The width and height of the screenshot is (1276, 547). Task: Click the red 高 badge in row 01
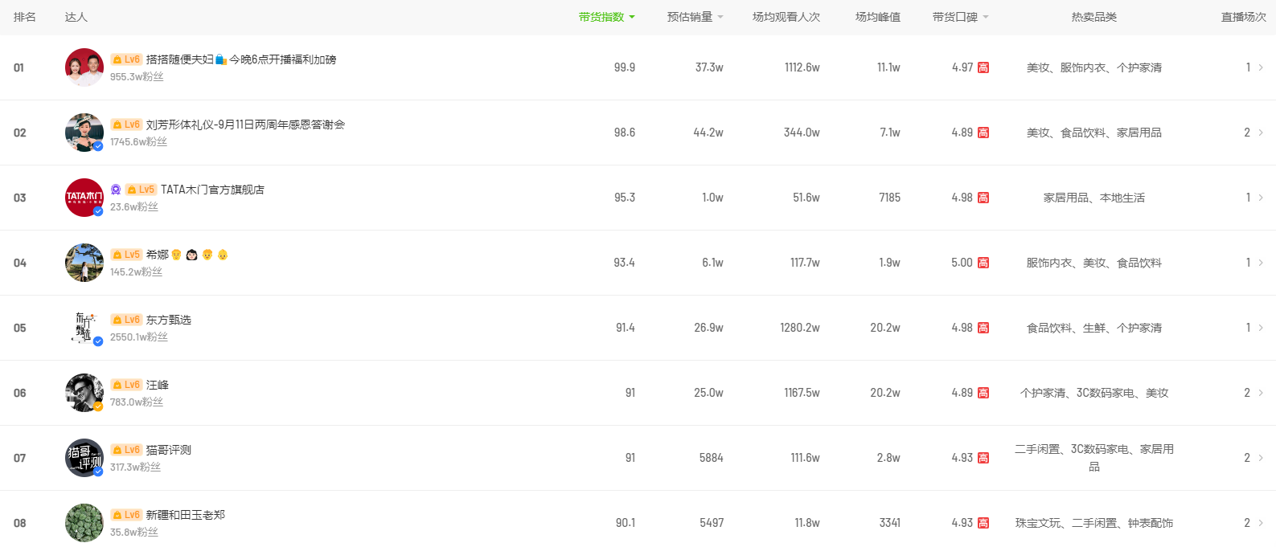[x=983, y=68]
